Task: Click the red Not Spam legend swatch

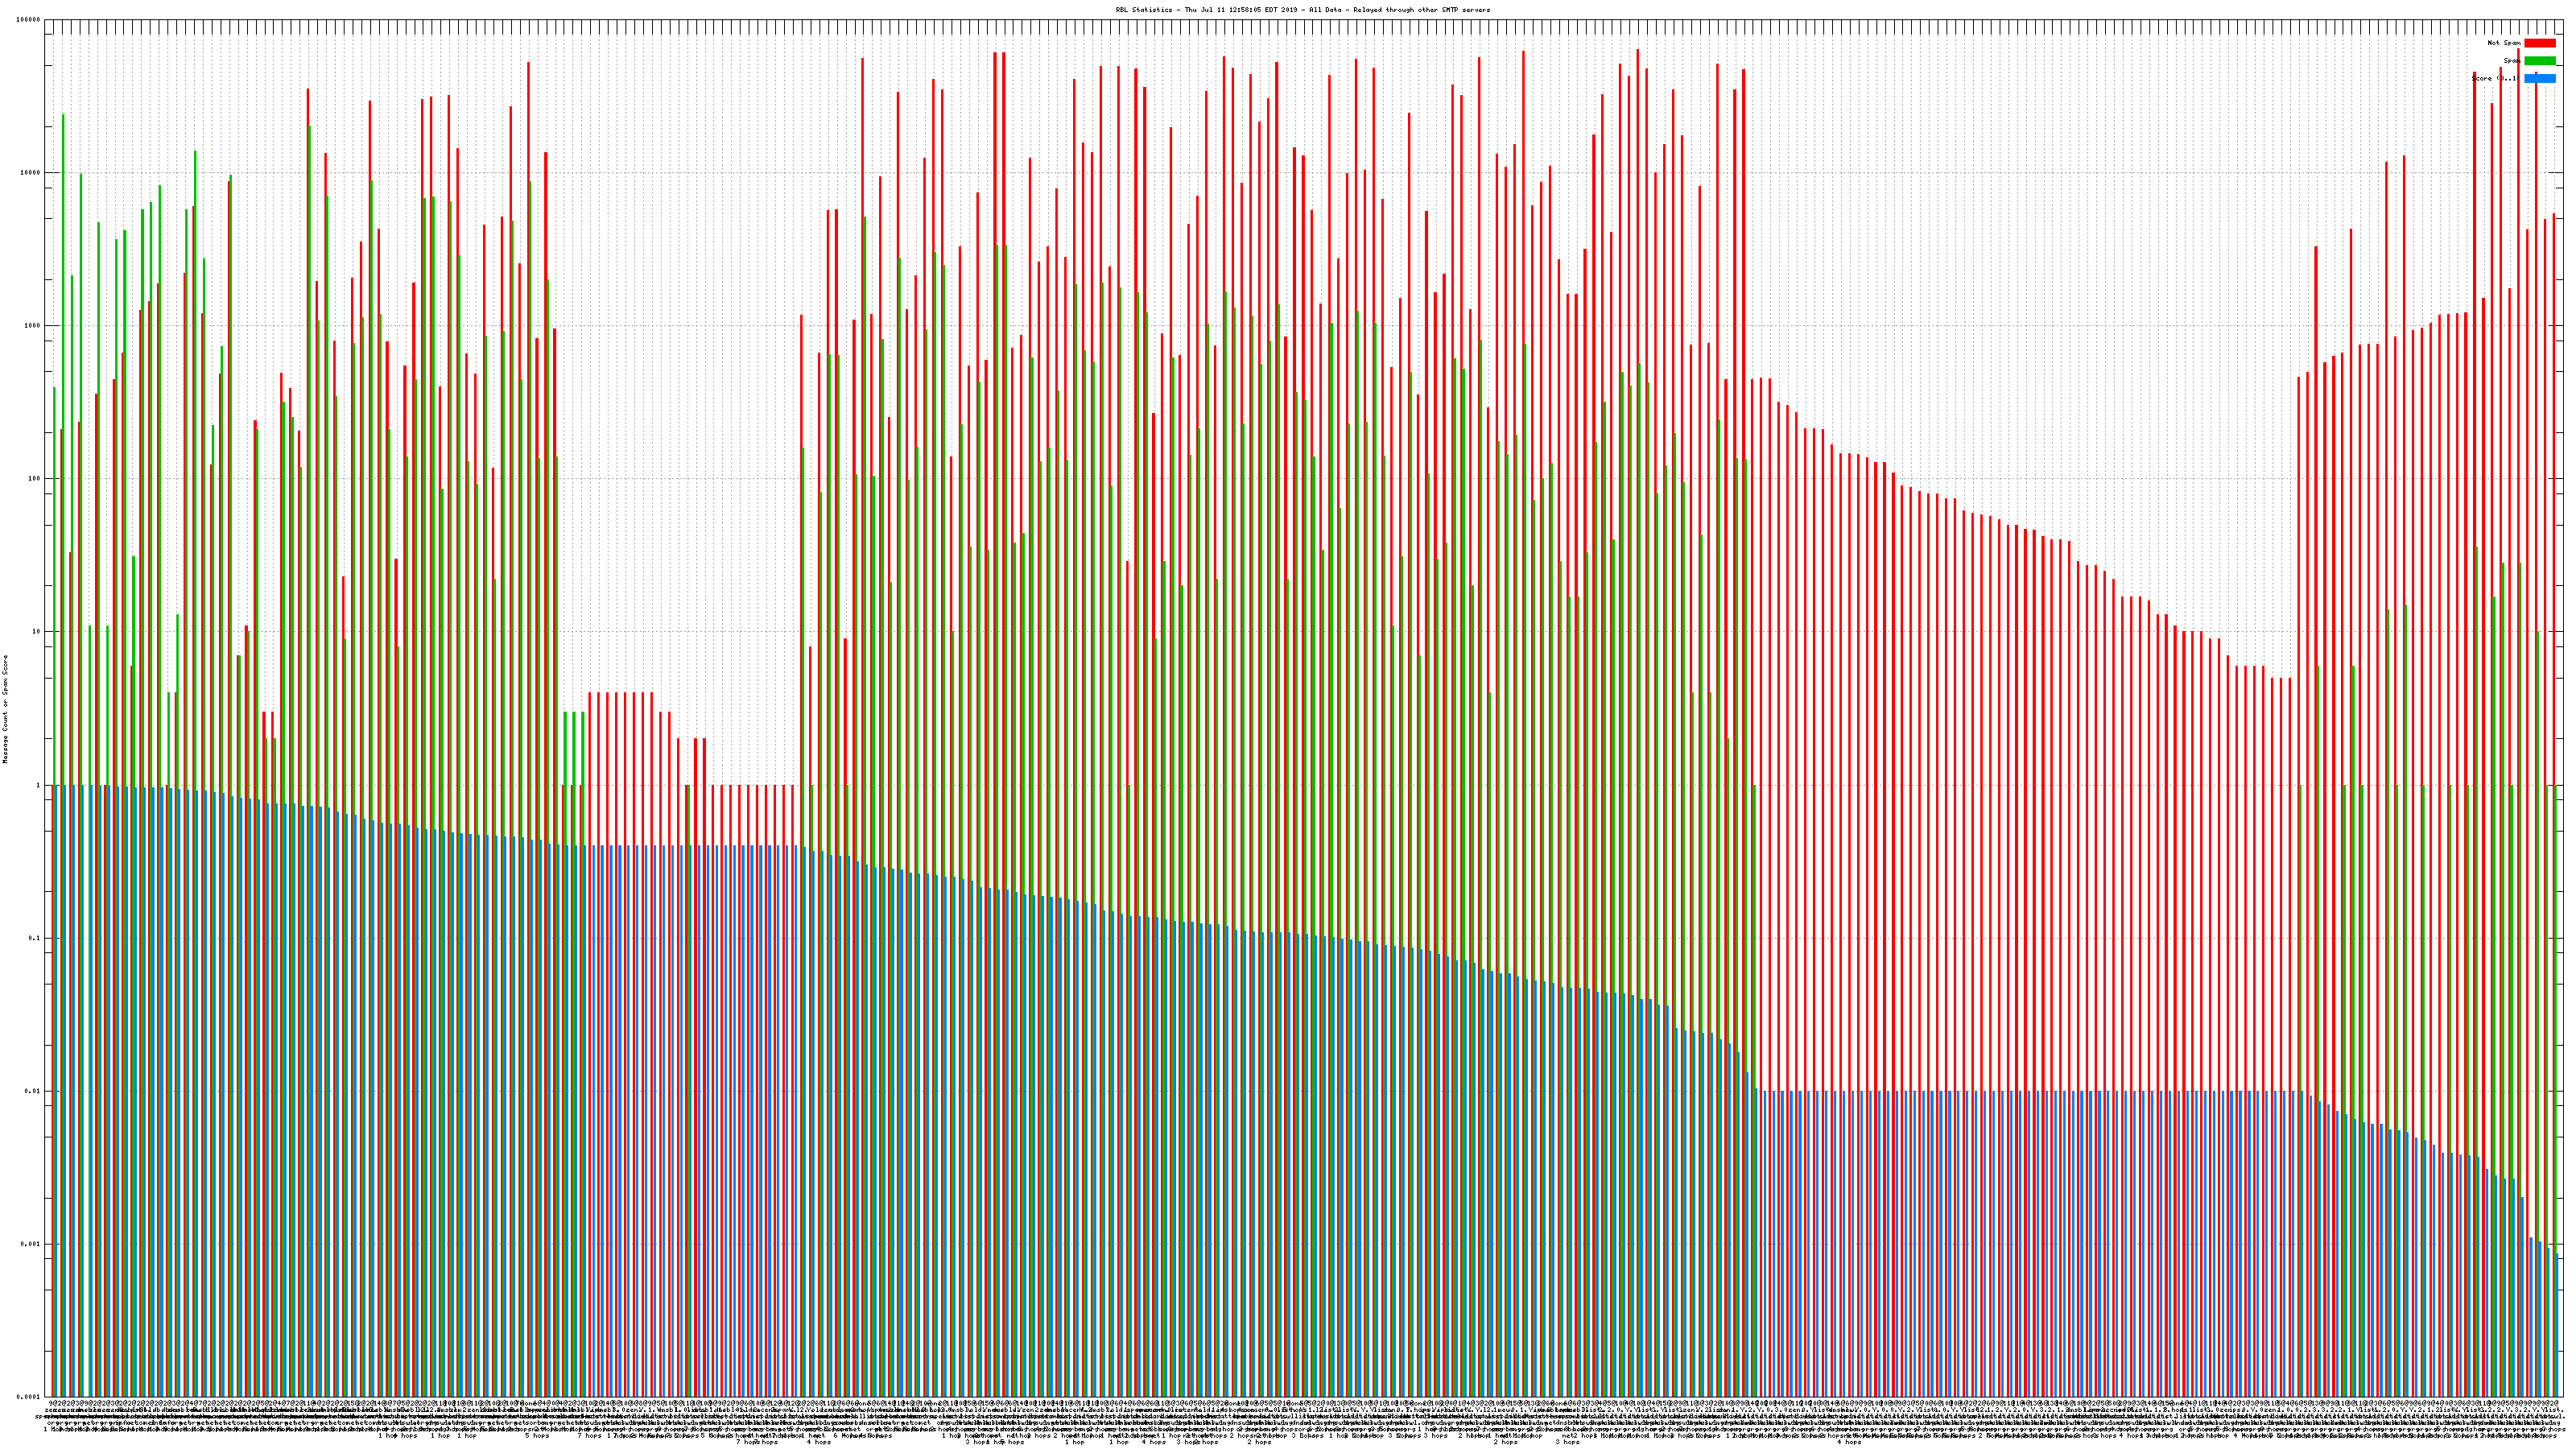Action: (x=2539, y=43)
